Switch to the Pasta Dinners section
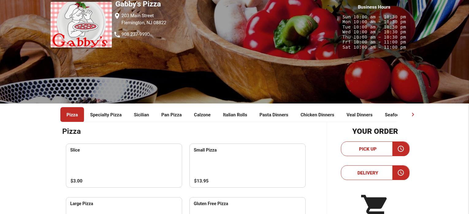469x214 pixels. coord(274,115)
